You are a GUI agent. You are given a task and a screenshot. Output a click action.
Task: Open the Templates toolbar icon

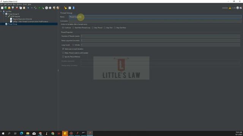pos(6,8)
